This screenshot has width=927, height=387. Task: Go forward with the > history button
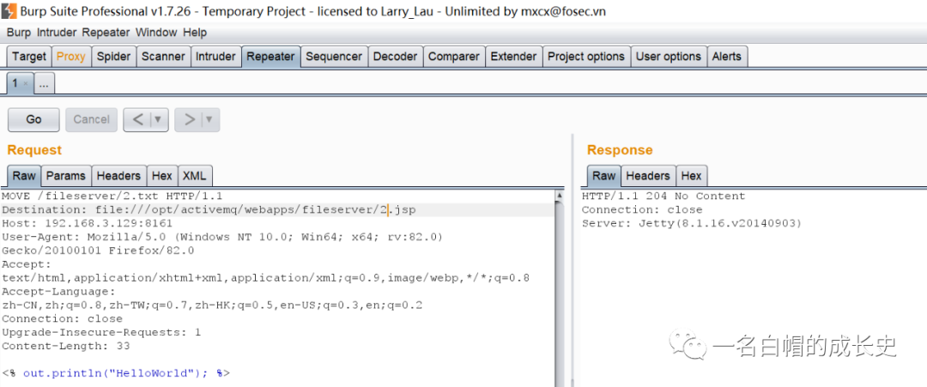click(190, 119)
